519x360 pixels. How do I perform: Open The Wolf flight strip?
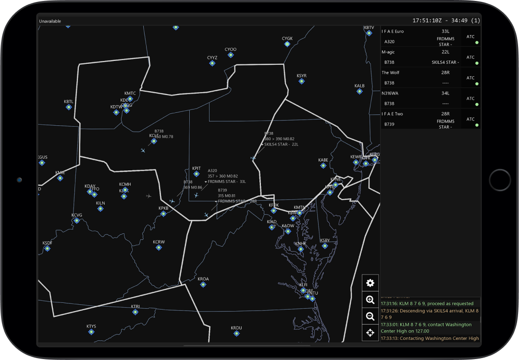[x=420, y=78]
